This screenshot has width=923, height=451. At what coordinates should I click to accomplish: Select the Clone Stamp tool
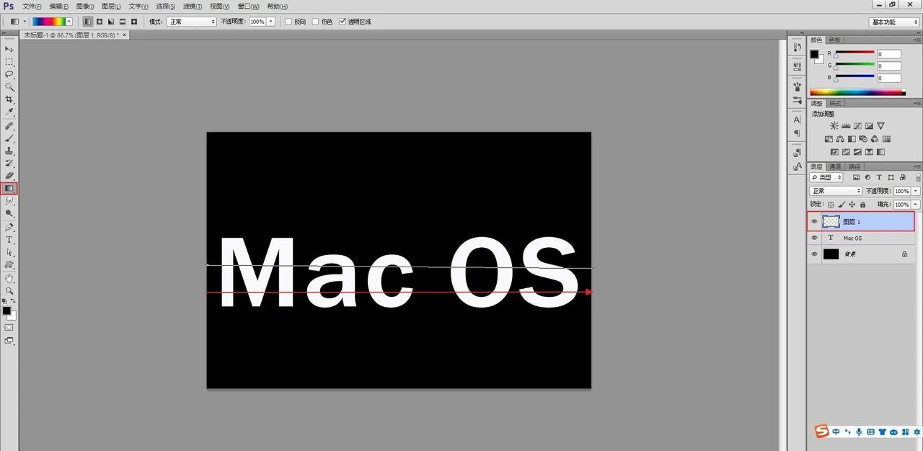coord(9,151)
